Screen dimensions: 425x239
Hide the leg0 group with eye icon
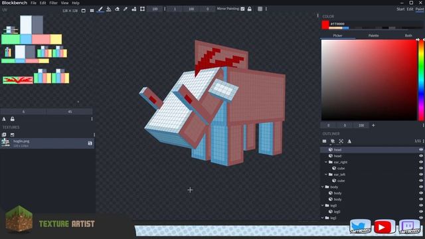pos(420,205)
